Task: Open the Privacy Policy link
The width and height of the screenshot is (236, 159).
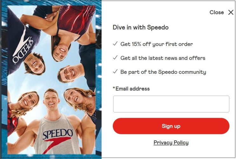Action: coord(171,143)
